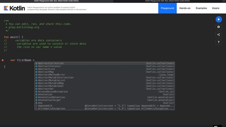Click the closing brace of main
The width and height of the screenshot is (226, 127).
pos(5,67)
